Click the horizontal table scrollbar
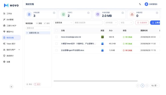 point(96,81)
